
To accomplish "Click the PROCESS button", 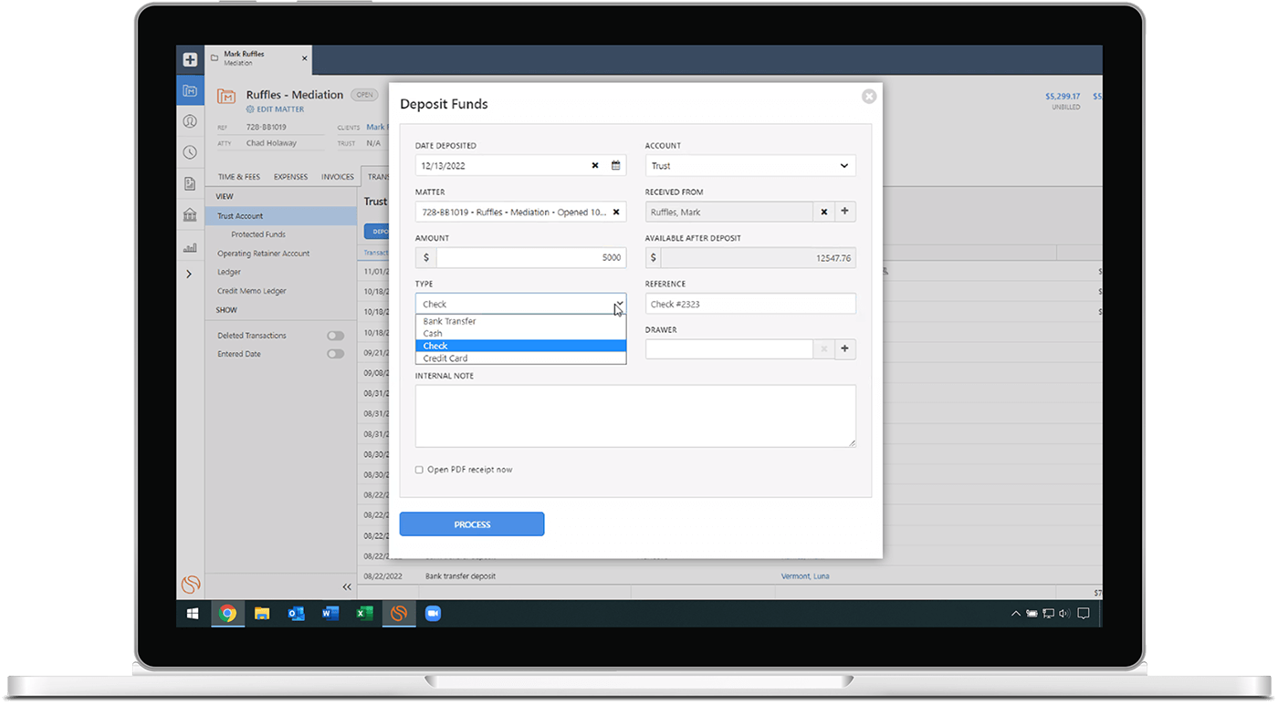I will coord(472,524).
